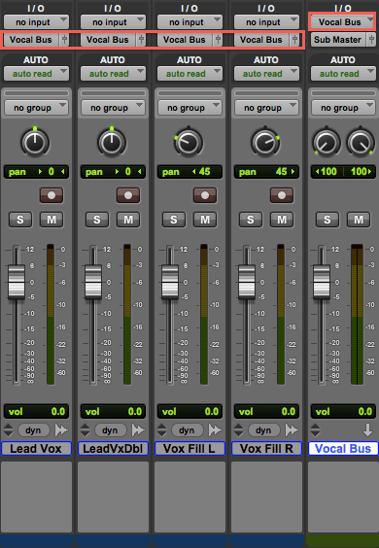Click dyn button on Lead Vox
This screenshot has width=379, height=548.
33,430
